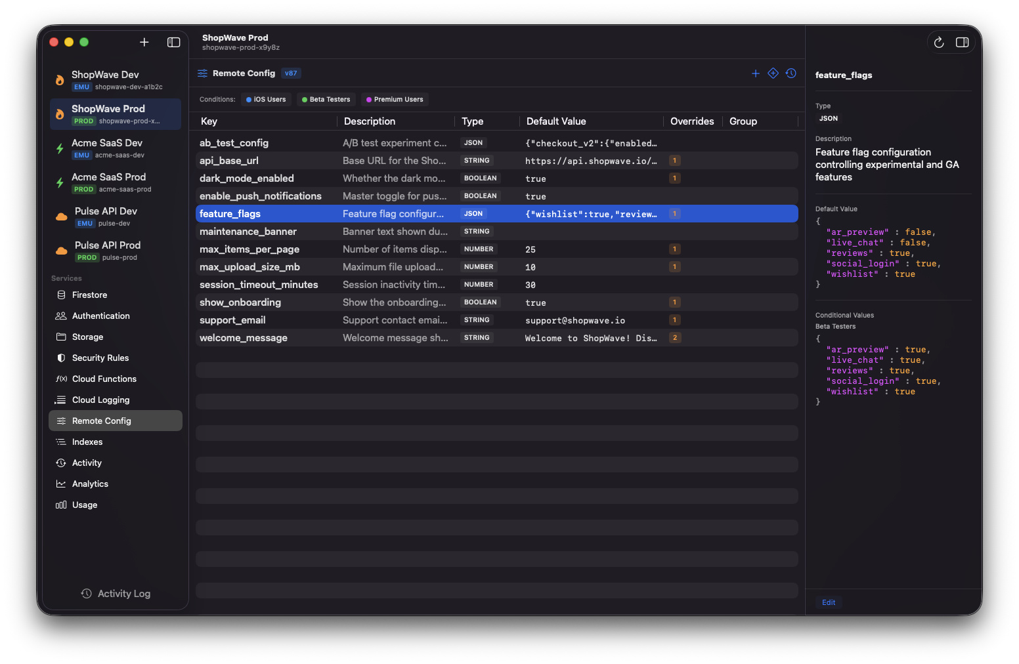Select the Authentication service
This screenshot has width=1019, height=664.
point(100,316)
